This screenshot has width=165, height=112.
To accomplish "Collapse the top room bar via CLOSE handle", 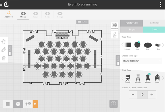I will point(82,22).
